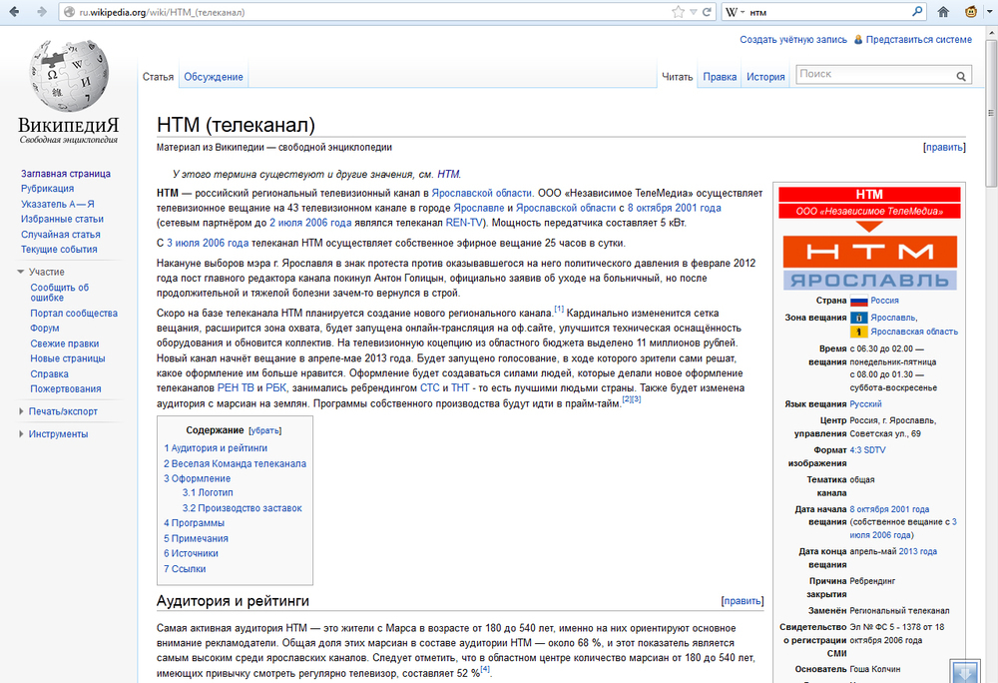Screen dimensions: 998x683
Task: Open the СТС link in the article text
Action: [x=429, y=388]
